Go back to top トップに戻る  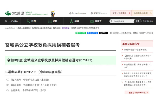pyautogui.click(x=11, y=21)
